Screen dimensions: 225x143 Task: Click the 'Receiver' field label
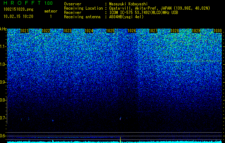point(73,13)
